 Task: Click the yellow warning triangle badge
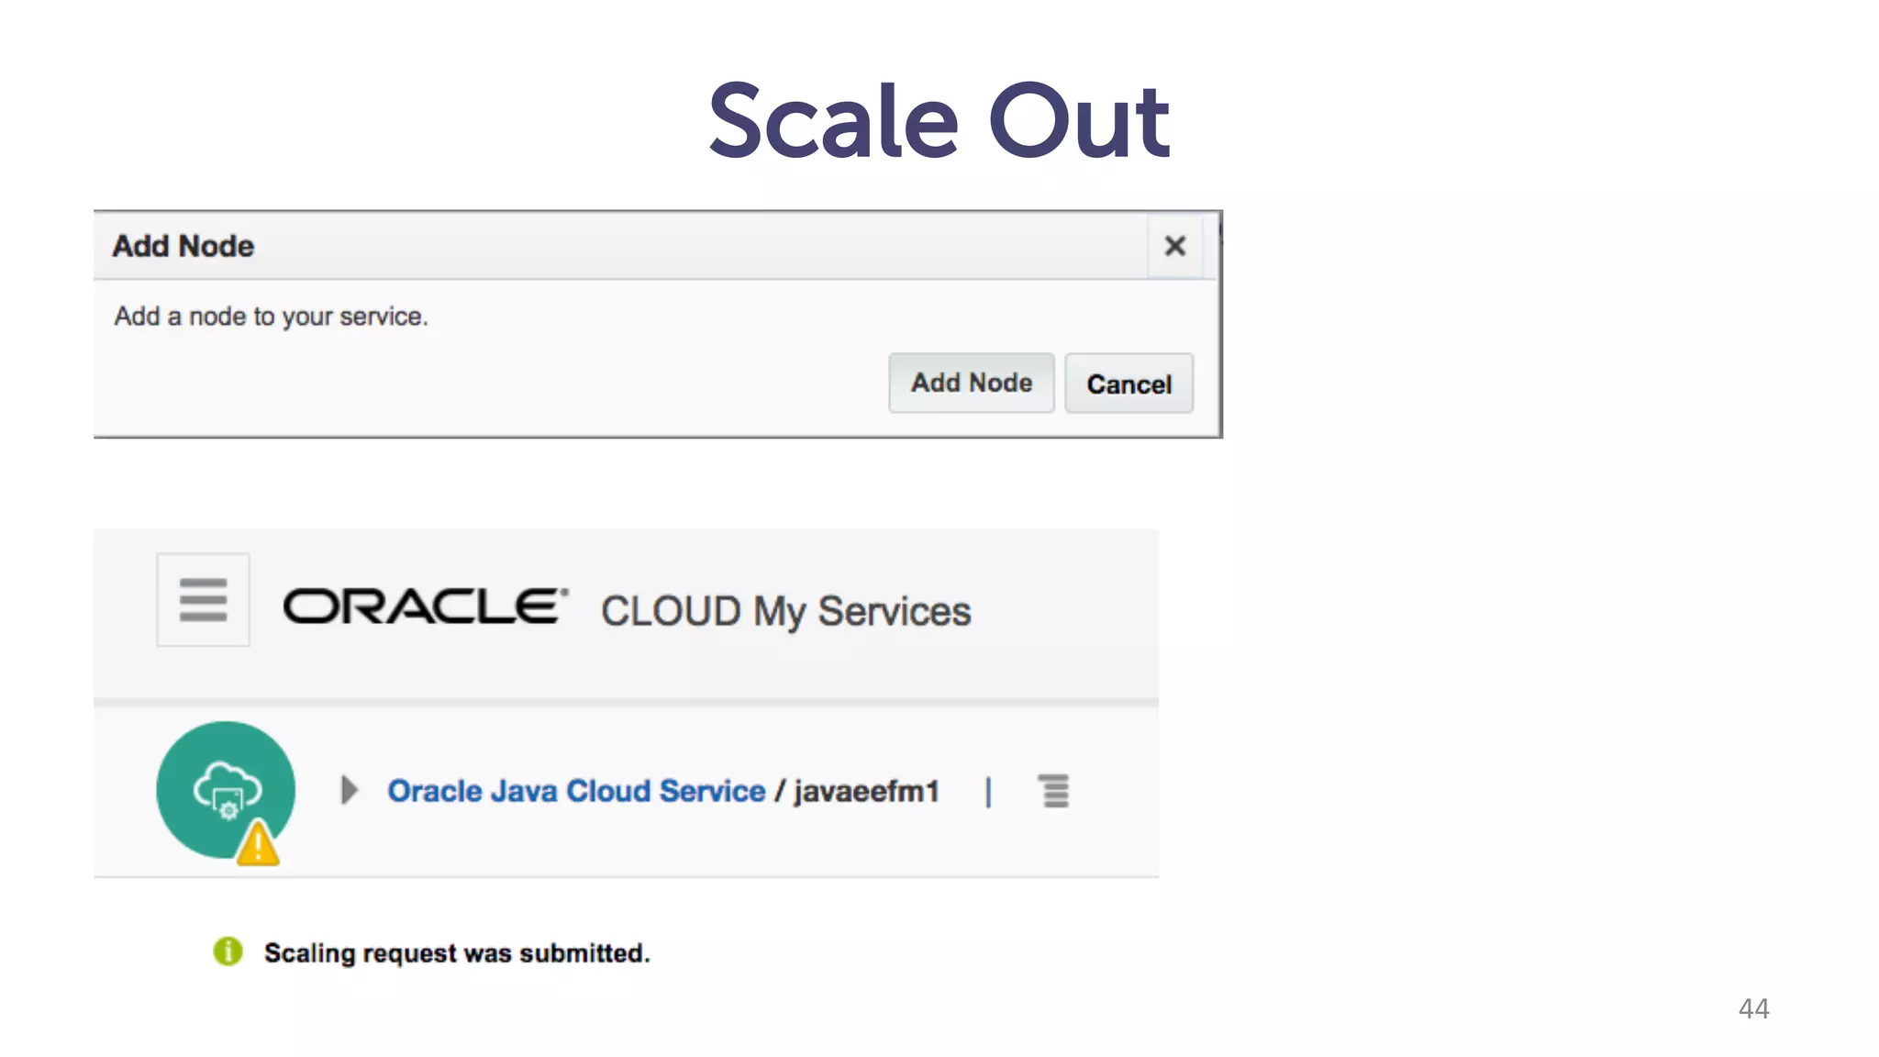[x=258, y=845]
